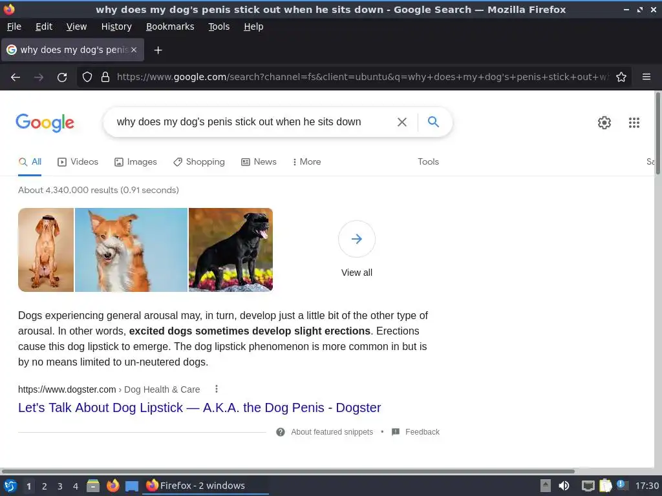Launch Firefox from taskbar quick launch

(112, 486)
